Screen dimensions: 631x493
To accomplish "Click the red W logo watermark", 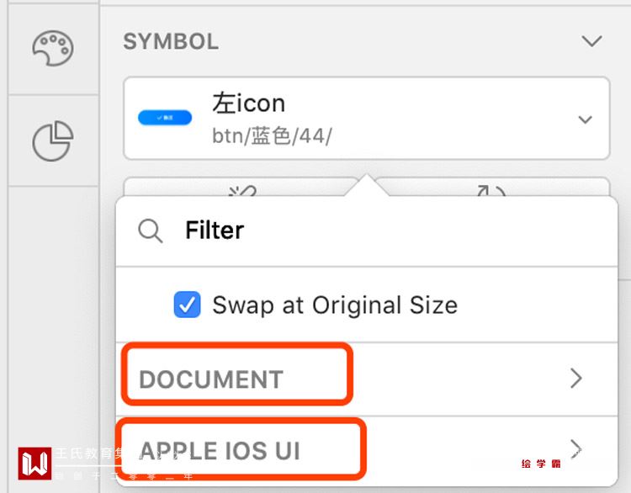I will (x=34, y=464).
